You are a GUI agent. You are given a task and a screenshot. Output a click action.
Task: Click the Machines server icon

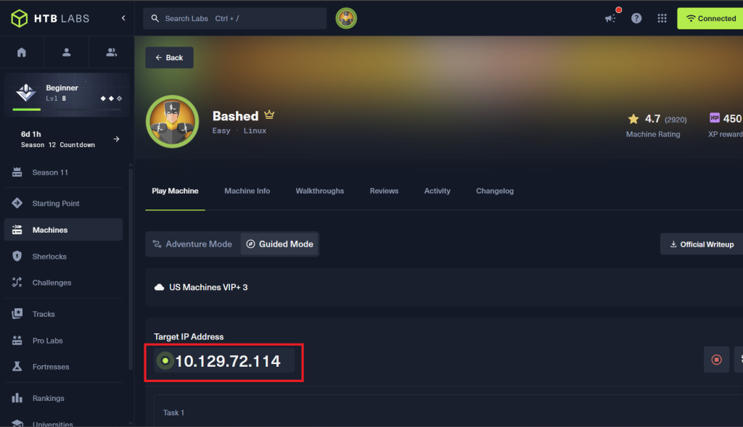click(17, 230)
